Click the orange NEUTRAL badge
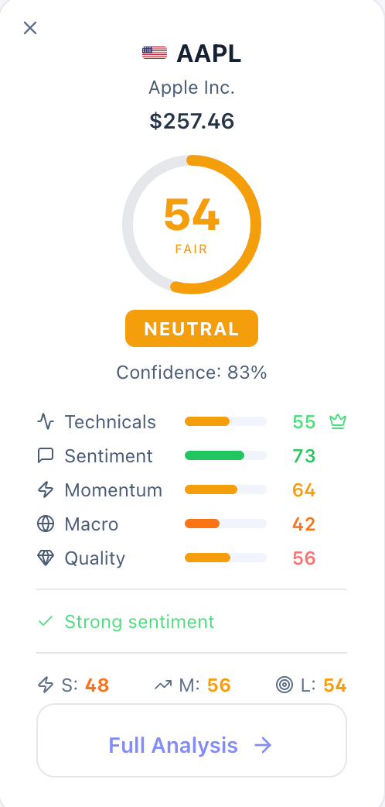The width and height of the screenshot is (385, 807). click(x=192, y=328)
